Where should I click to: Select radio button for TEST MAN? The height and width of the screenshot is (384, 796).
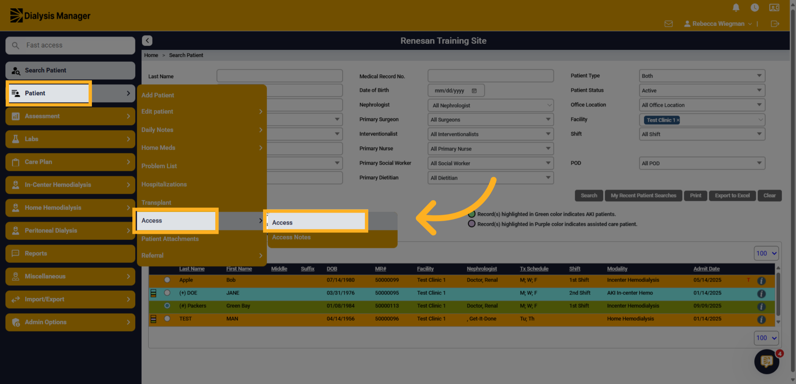click(167, 319)
